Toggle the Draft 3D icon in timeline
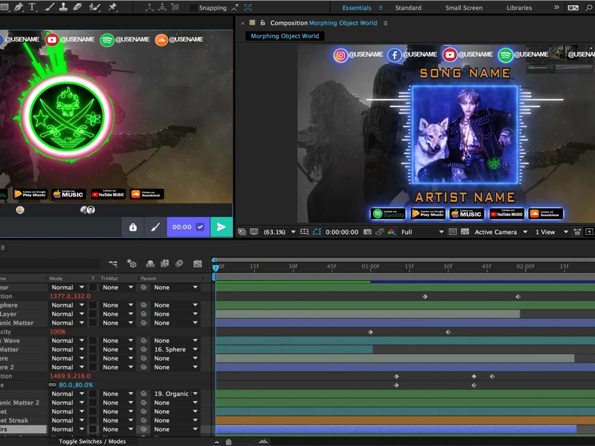595x446 pixels. 131,263
